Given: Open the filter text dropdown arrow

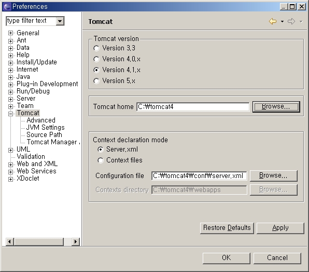Looking at the screenshot, I should [x=60, y=21].
